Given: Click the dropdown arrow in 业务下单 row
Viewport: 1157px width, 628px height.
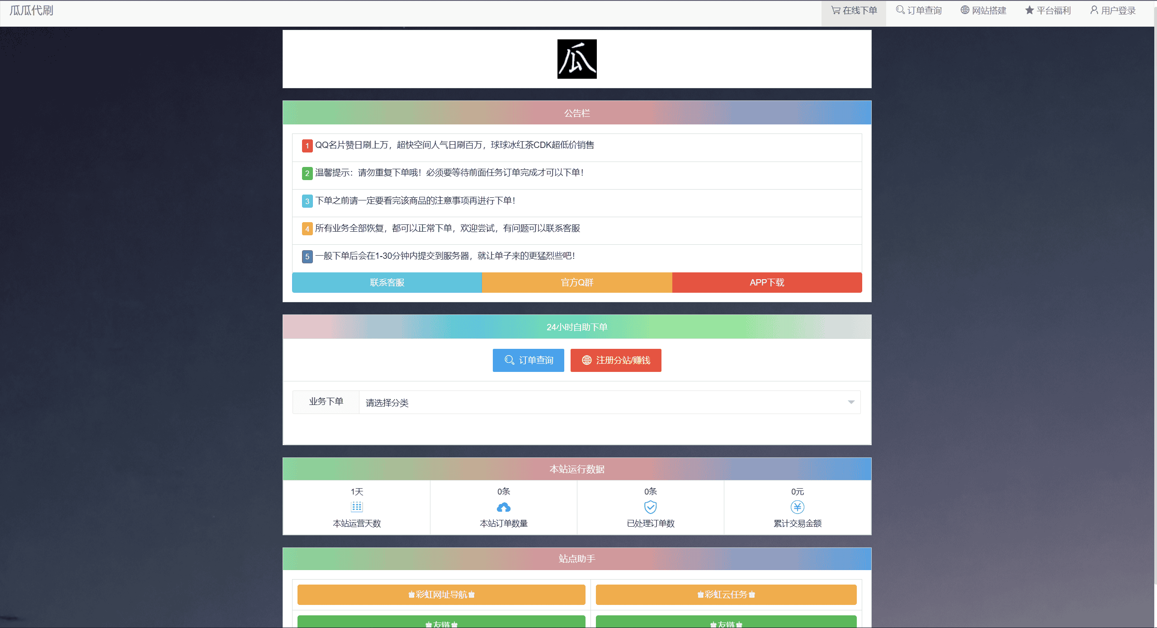Looking at the screenshot, I should [x=851, y=402].
